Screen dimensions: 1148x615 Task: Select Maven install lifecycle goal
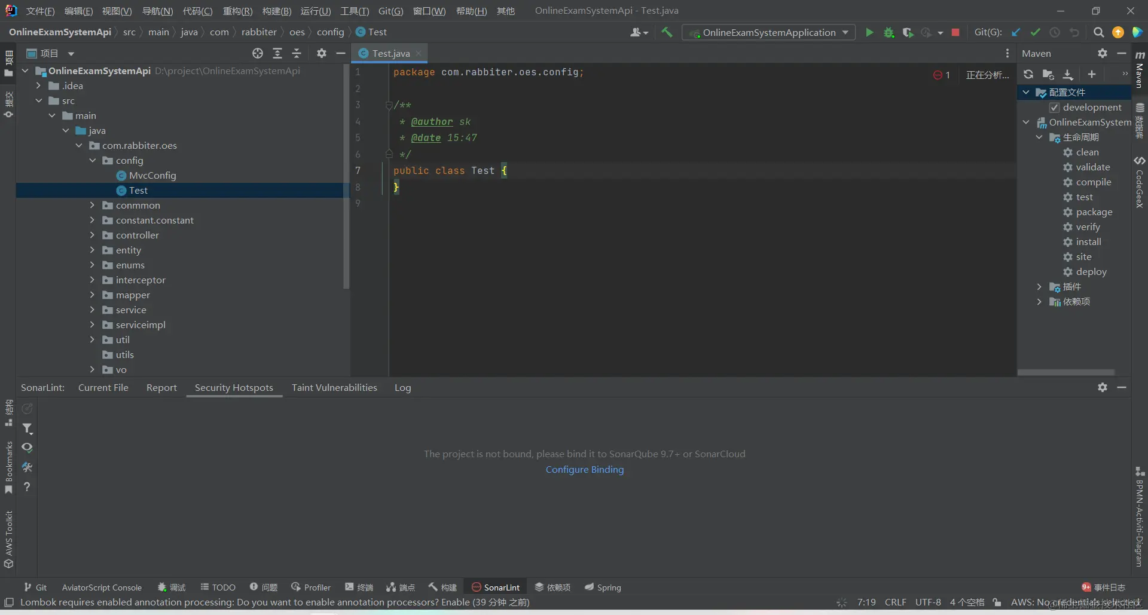pos(1088,242)
